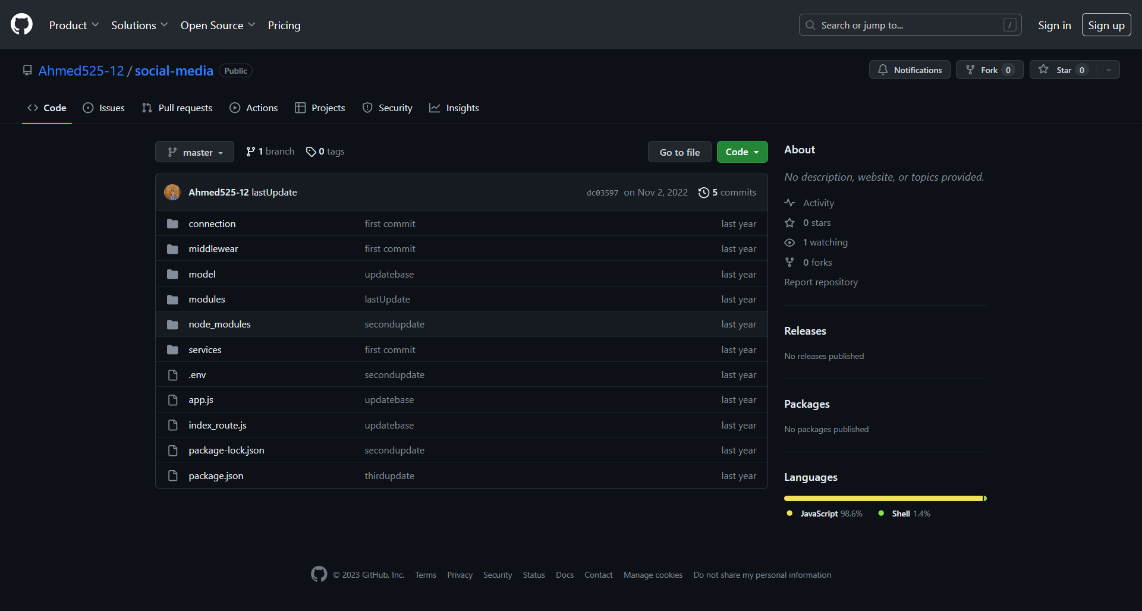Open the social-media repository link

point(174,71)
